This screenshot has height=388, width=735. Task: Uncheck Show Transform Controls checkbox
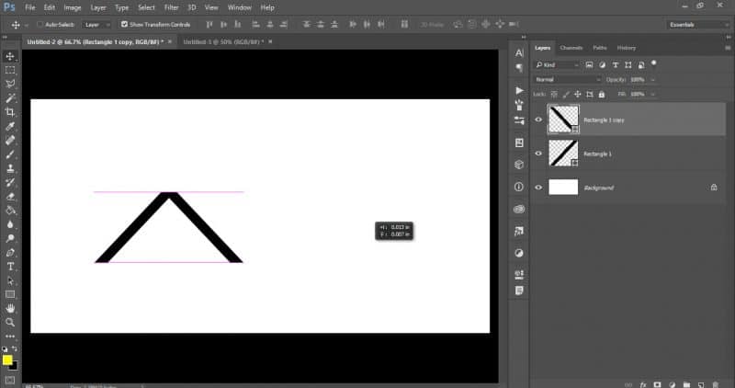[124, 24]
